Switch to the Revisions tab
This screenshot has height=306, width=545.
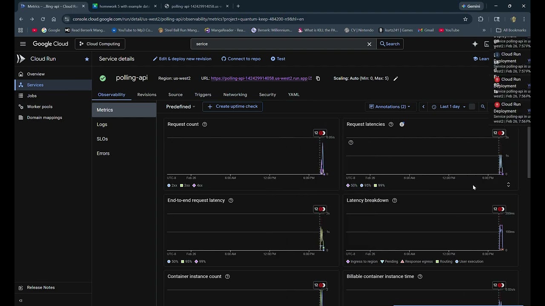tap(147, 95)
